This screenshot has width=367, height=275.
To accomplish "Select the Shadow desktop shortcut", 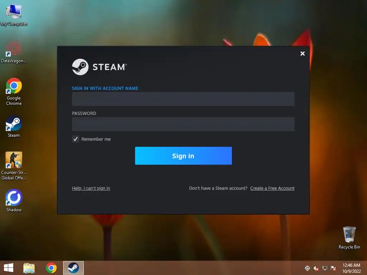I will 14,201.
